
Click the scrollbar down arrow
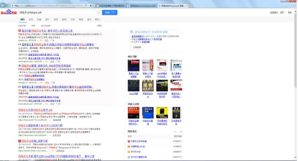(x=295, y=157)
